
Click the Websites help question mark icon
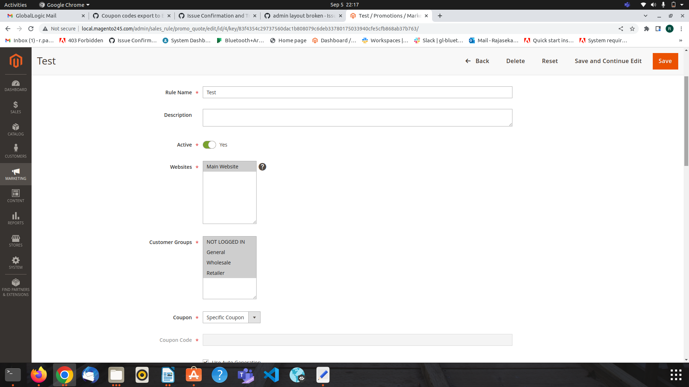[262, 166]
